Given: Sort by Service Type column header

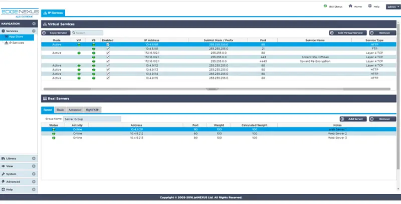Looking at the screenshot, I should point(374,40).
